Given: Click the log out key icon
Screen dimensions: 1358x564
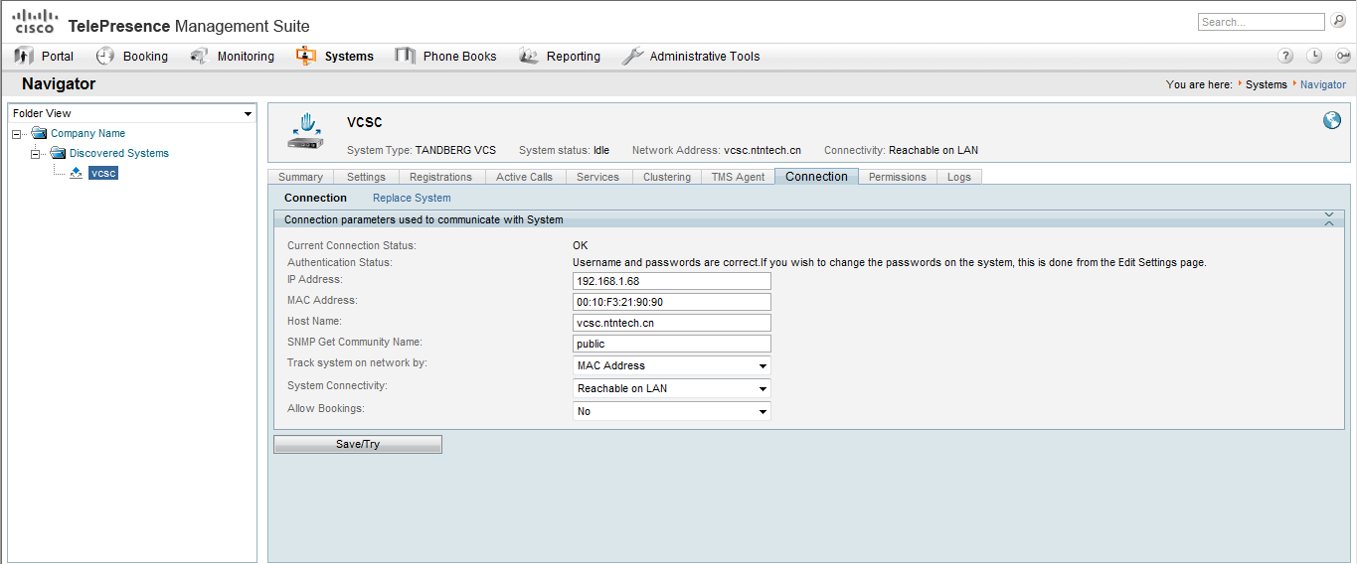Looking at the screenshot, I should (1343, 57).
